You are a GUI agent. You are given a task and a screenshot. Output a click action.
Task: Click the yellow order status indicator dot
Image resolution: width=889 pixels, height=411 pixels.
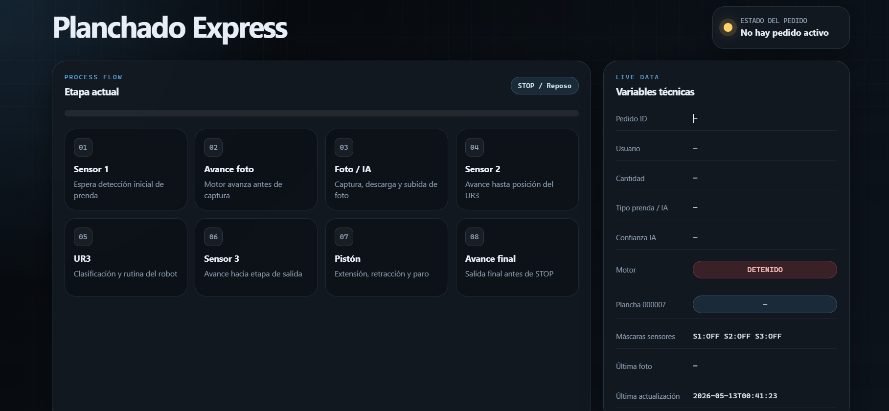point(728,27)
